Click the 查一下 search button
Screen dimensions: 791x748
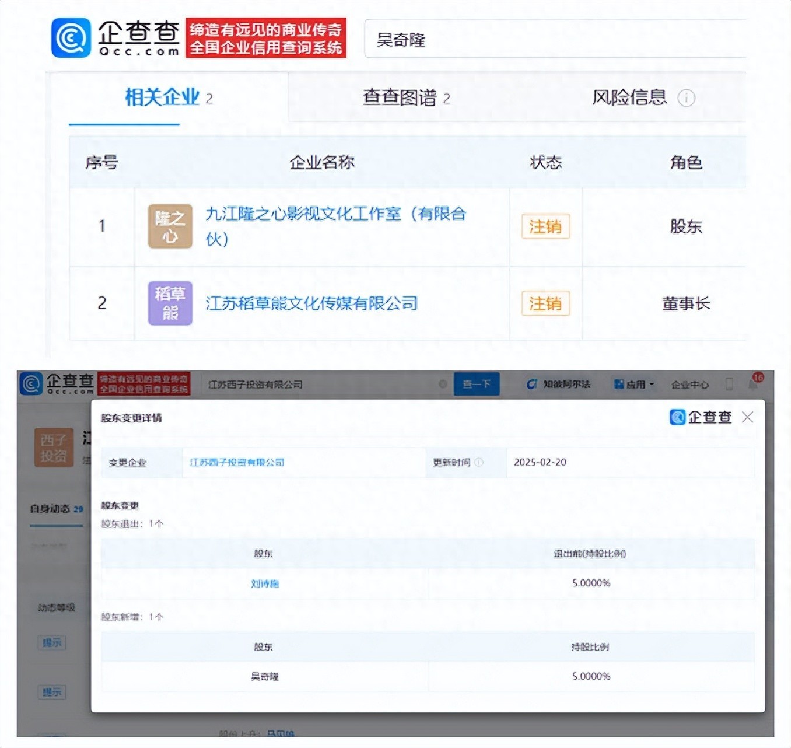(476, 384)
